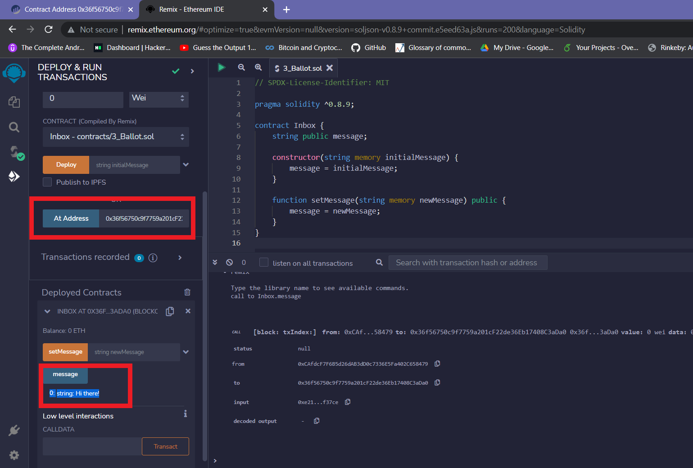Click the Transact button
This screenshot has height=468, width=693.
(x=165, y=446)
